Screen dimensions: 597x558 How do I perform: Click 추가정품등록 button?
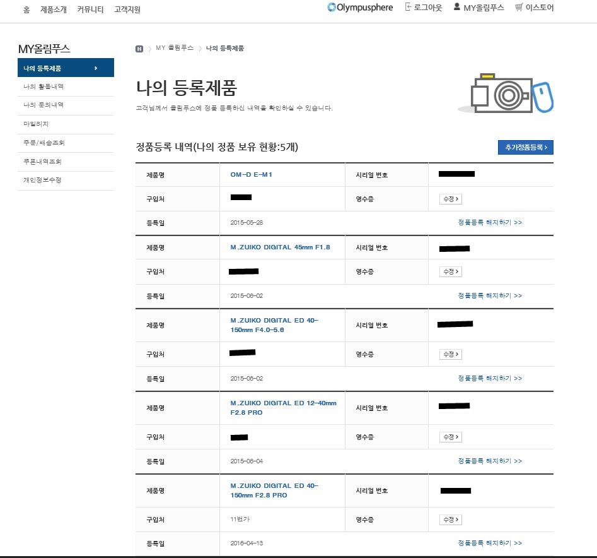[525, 148]
